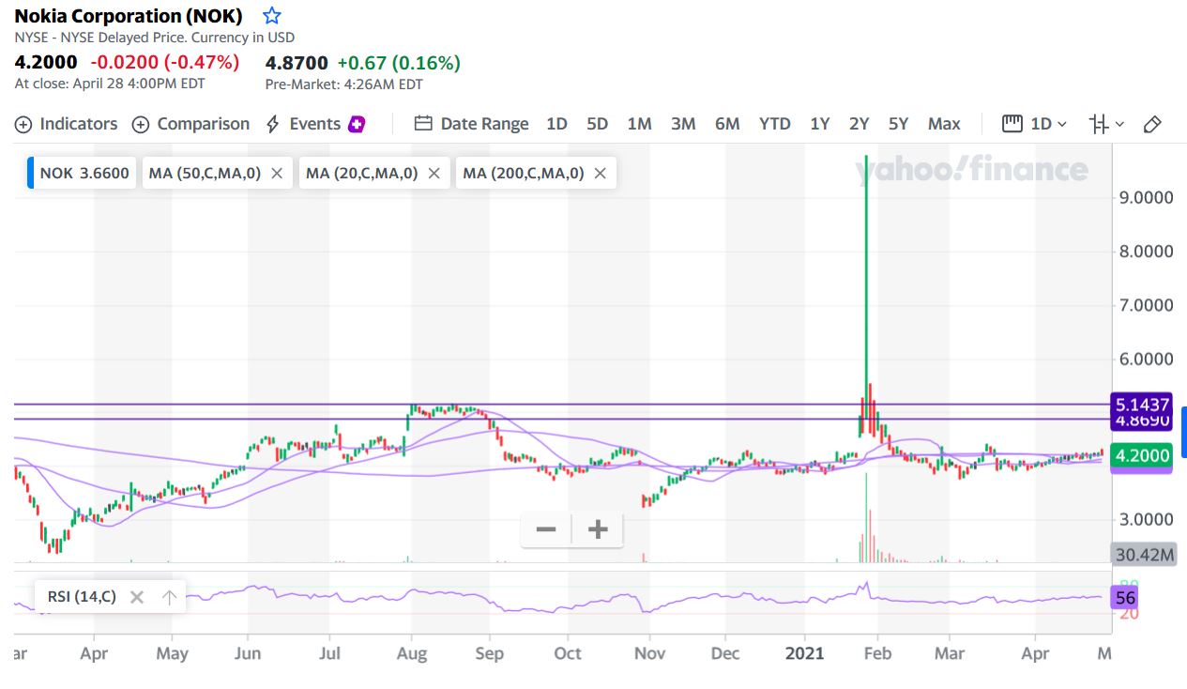Select the drawing pencil tool
1187x689 pixels.
[1153, 124]
